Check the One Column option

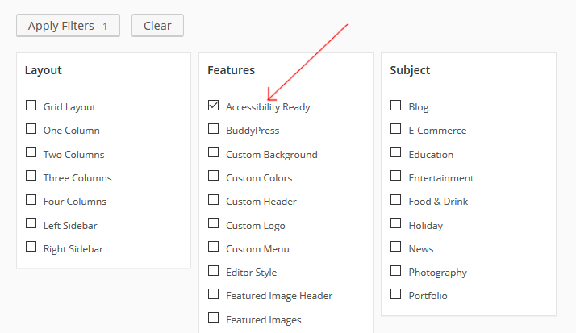pyautogui.click(x=31, y=129)
